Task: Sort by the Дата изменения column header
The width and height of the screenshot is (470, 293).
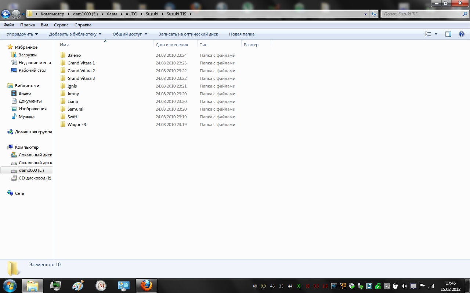Action: pyautogui.click(x=171, y=45)
